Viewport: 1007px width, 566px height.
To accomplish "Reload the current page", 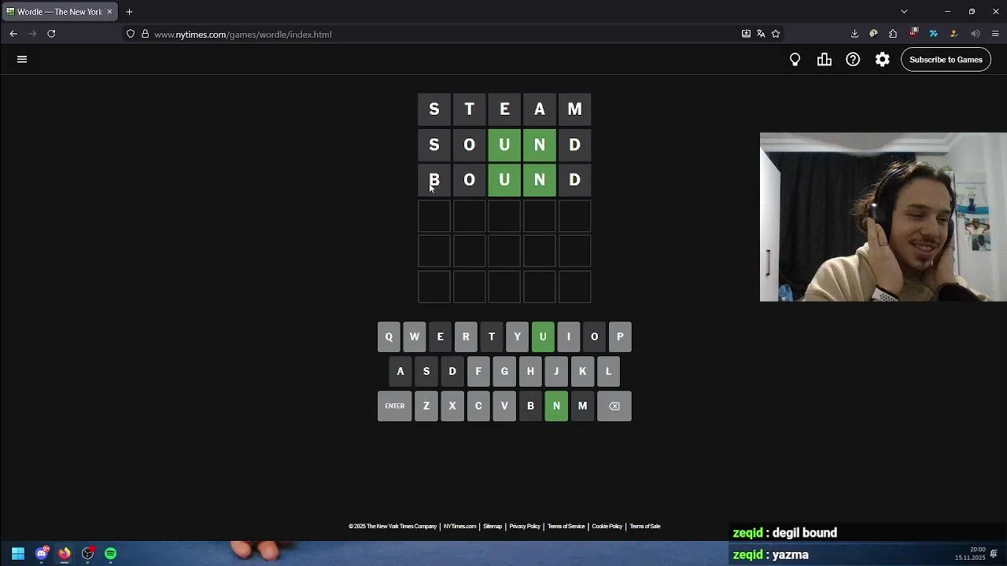I will (51, 34).
